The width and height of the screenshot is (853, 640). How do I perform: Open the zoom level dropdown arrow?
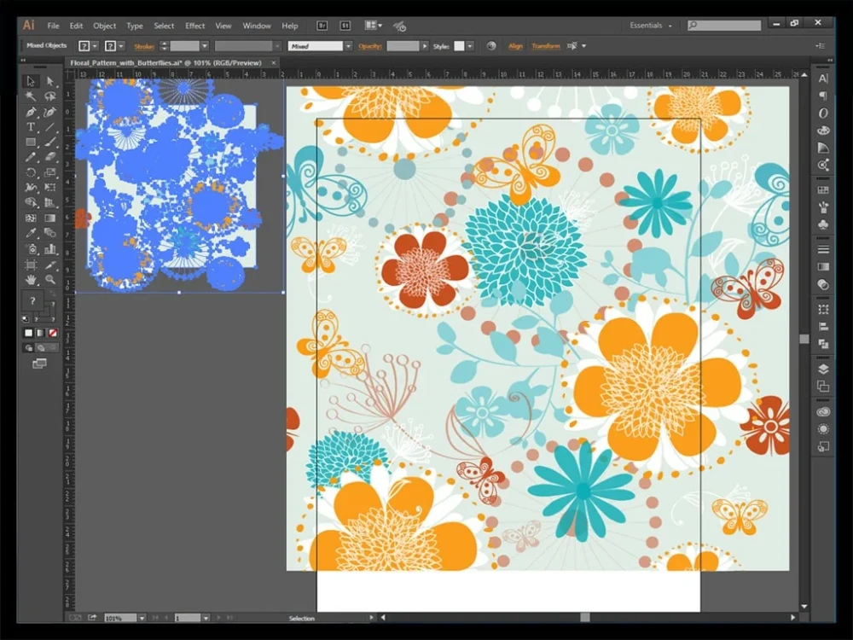pos(142,618)
